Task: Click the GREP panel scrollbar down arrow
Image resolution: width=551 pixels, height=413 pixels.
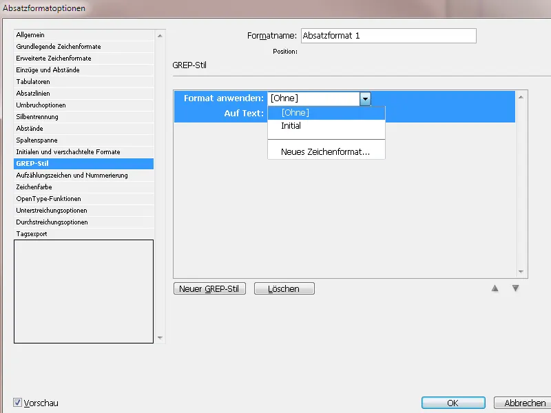Action: (x=521, y=271)
